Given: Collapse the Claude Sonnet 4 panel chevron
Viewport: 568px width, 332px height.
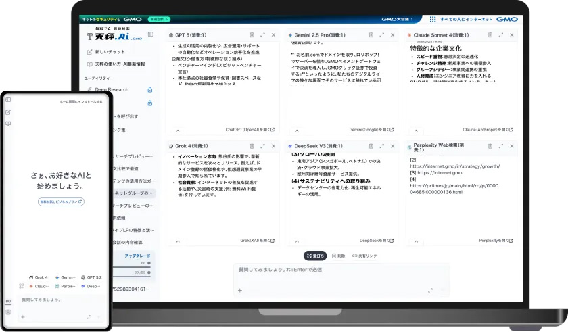Looking at the screenshot, I should (417, 131).
